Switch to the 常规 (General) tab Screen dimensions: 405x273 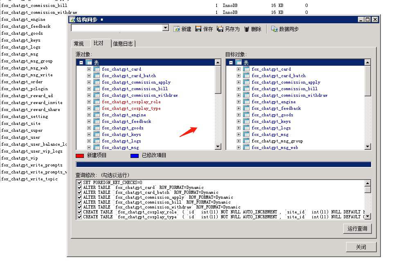[x=79, y=44]
